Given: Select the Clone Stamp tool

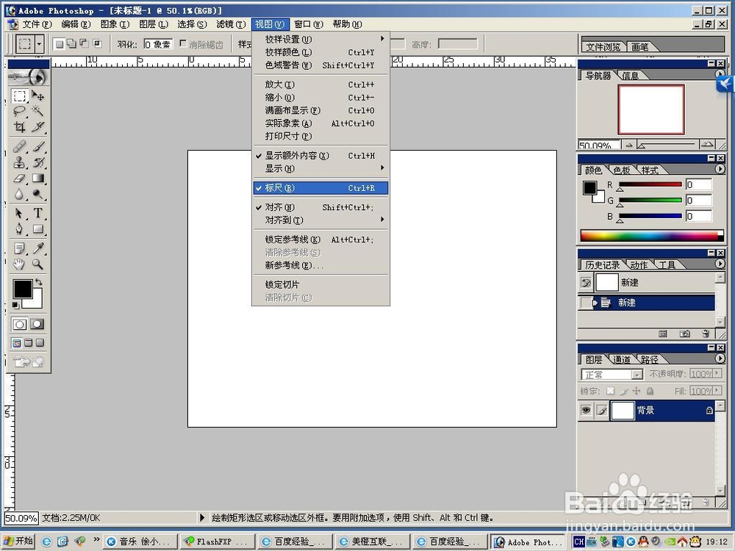Looking at the screenshot, I should click(19, 162).
